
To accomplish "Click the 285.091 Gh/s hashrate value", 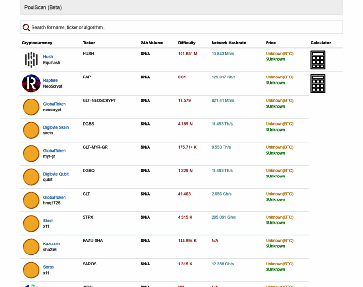I will pos(224,217).
